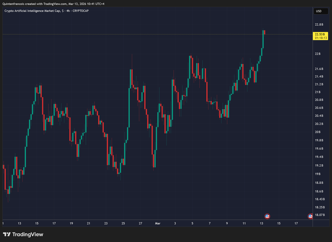Click the 20.4B price axis label
The width and height of the screenshot is (332, 242).
(x=319, y=116)
